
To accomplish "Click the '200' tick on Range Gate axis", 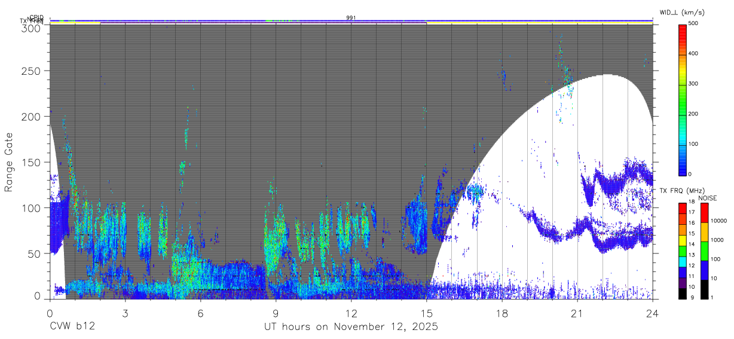I will (32, 116).
